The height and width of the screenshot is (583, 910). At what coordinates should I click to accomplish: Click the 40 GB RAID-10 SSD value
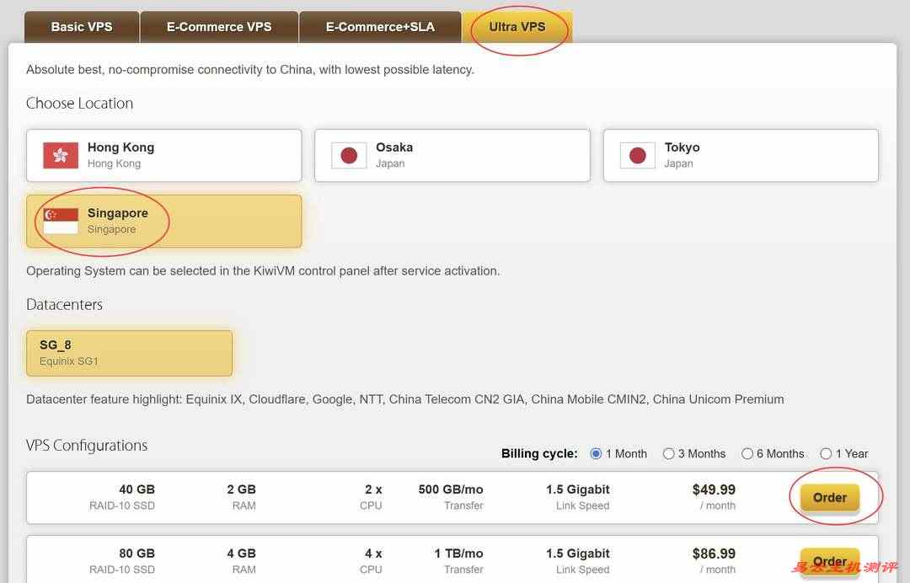(x=137, y=489)
